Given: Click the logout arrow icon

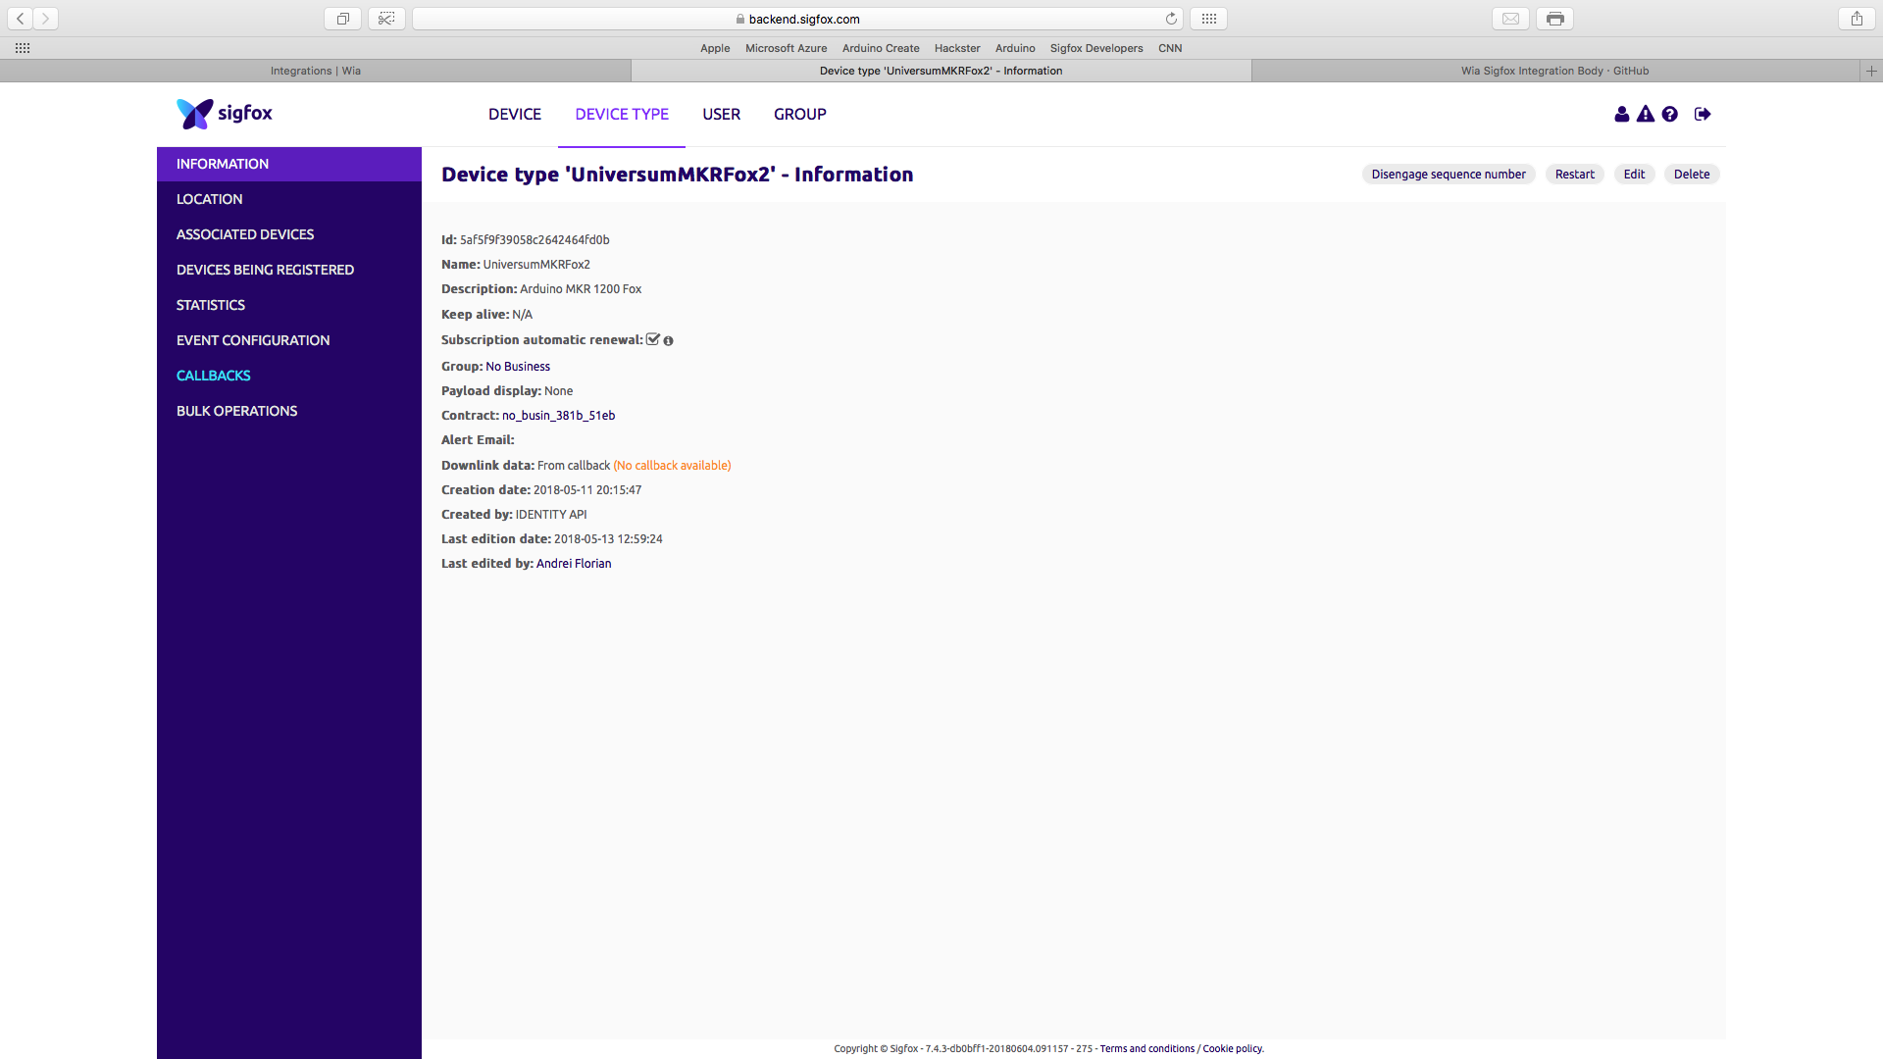Looking at the screenshot, I should click(x=1703, y=115).
